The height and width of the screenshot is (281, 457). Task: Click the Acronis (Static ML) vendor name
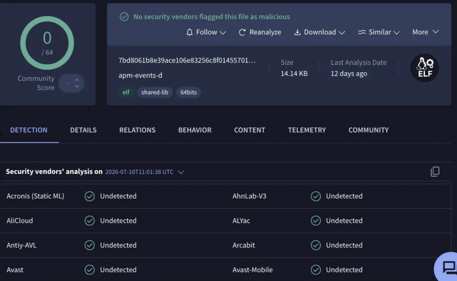[x=35, y=196]
